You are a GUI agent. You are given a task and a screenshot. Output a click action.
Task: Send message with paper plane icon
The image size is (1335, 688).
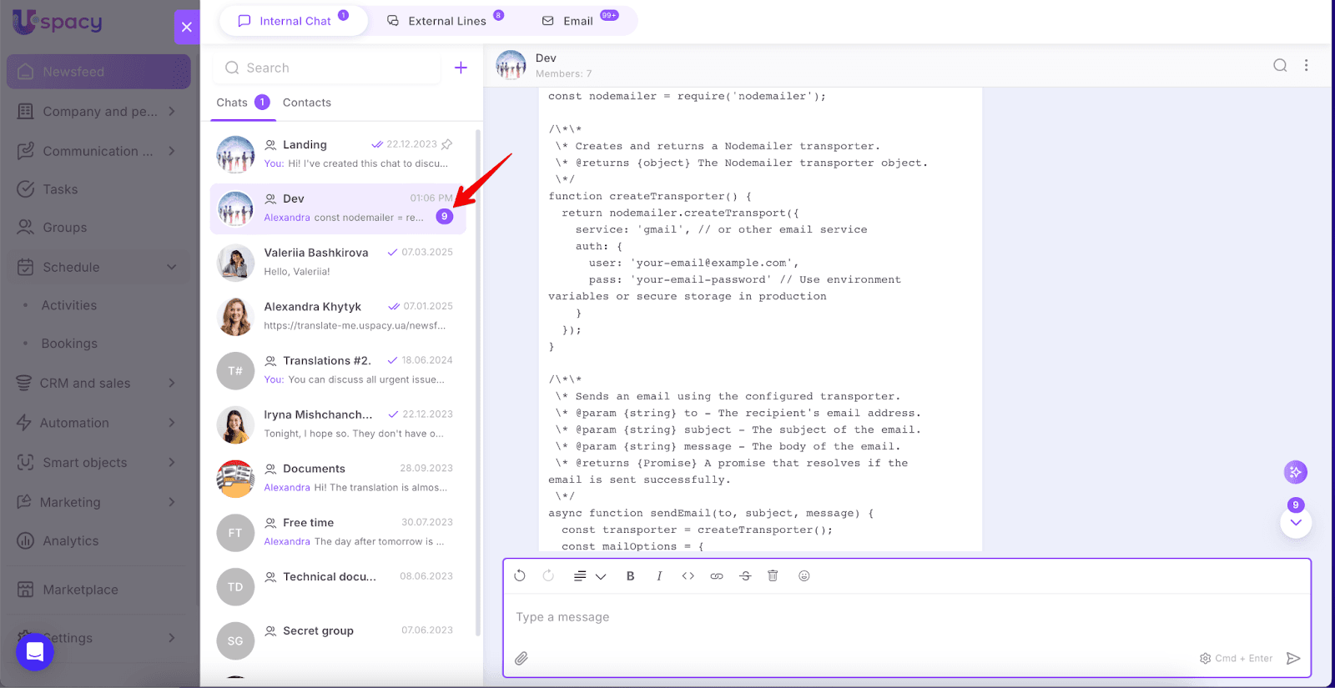point(1293,659)
